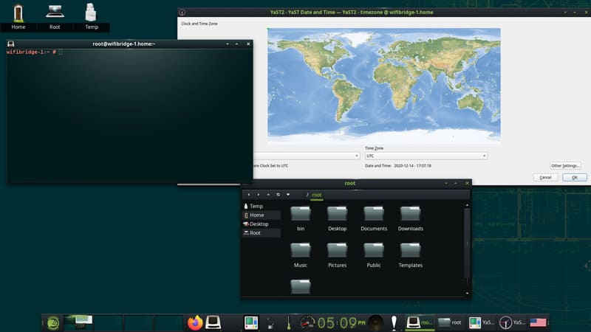Click Cancel in YaST Date and Time

545,177
